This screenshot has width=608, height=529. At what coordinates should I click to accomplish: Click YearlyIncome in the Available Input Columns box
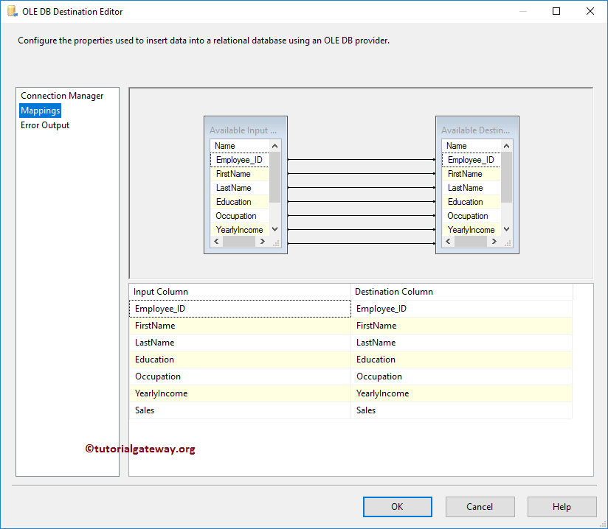(237, 229)
